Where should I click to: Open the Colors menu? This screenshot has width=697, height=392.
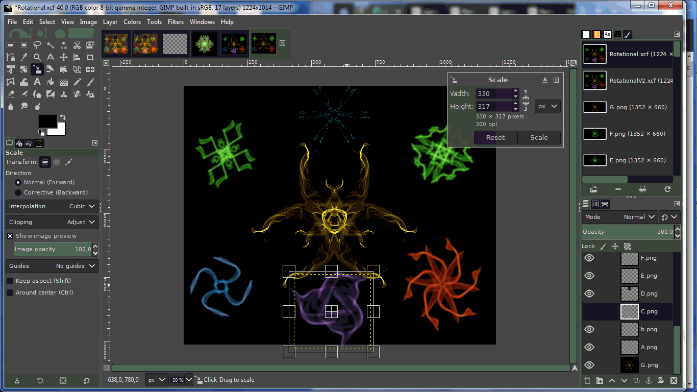132,22
